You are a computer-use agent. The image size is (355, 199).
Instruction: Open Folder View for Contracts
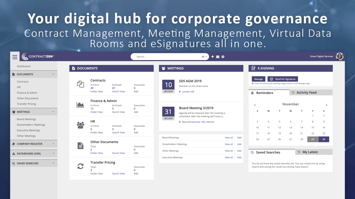[x=97, y=91]
